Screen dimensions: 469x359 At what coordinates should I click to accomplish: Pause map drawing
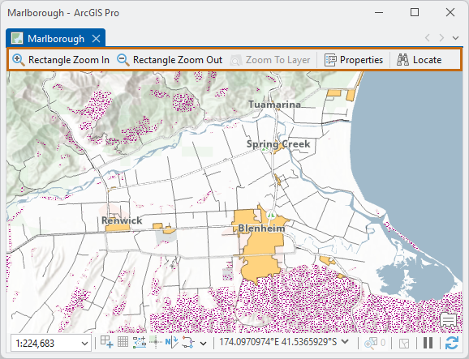click(428, 343)
